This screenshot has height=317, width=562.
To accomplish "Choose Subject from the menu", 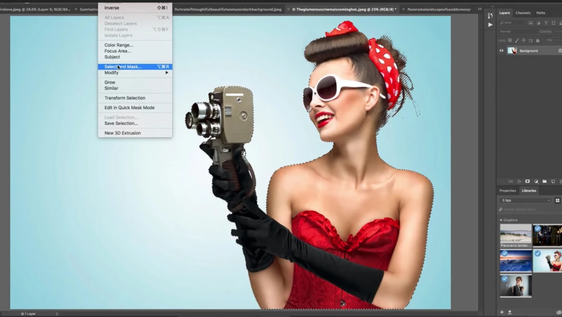I will point(135,57).
